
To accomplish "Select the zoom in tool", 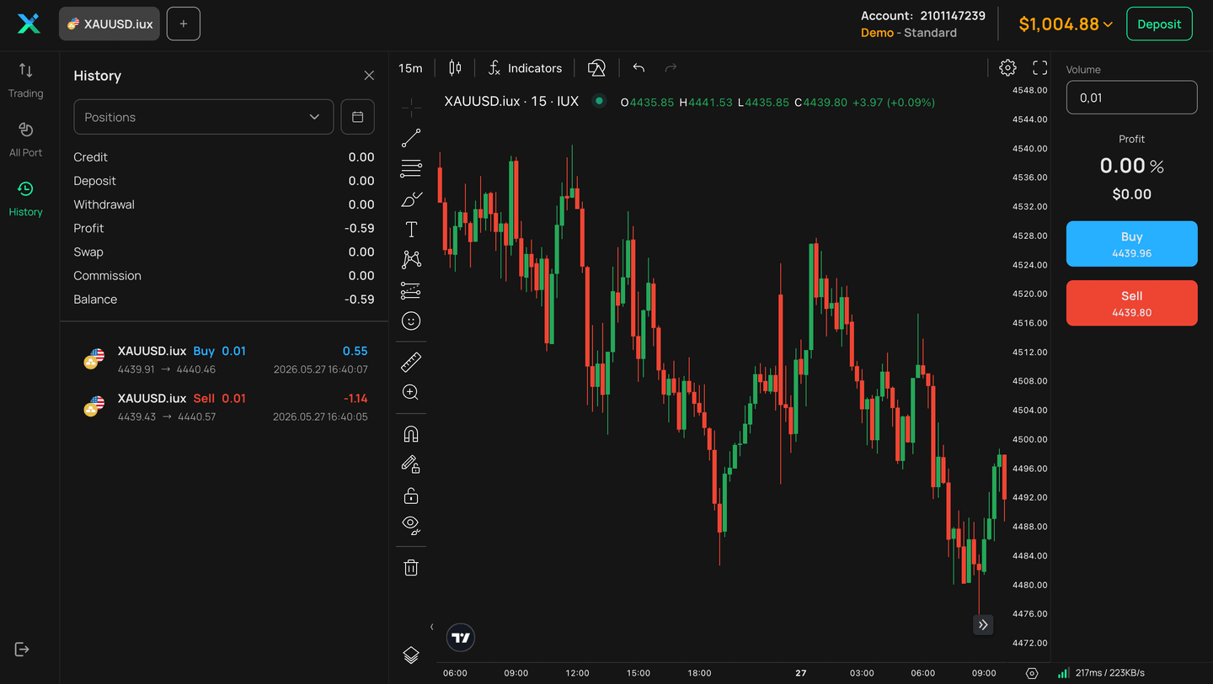I will coord(411,393).
